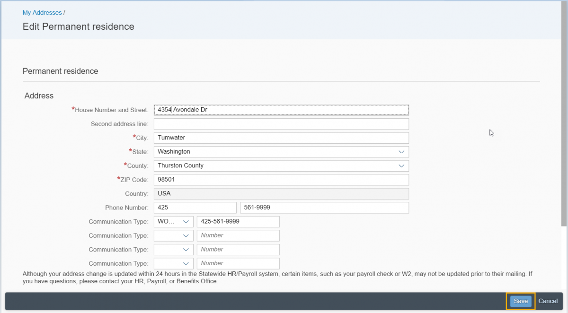
Task: Click the phone number field with 561-9999
Action: [324, 208]
